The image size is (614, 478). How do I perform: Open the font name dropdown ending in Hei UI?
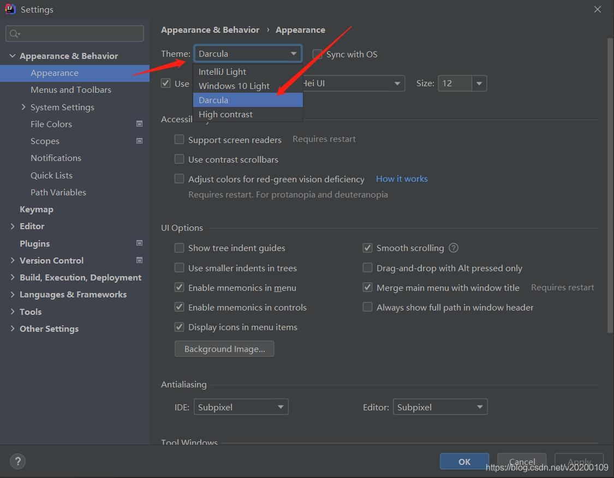tap(354, 83)
